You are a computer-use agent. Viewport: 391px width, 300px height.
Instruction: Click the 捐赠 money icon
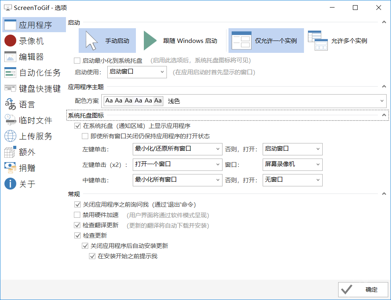coord(10,168)
